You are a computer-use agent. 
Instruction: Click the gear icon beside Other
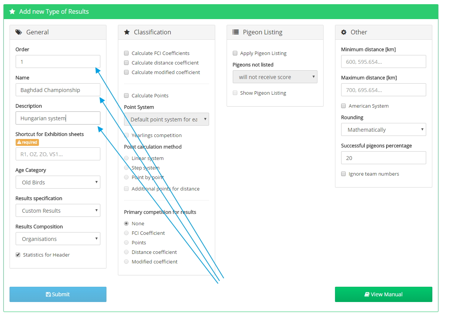[344, 32]
